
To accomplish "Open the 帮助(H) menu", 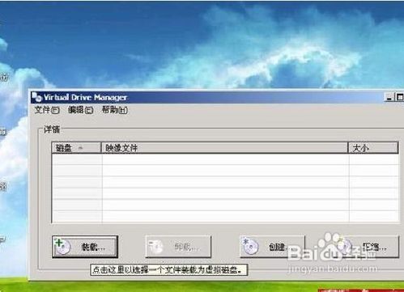I will (114, 110).
